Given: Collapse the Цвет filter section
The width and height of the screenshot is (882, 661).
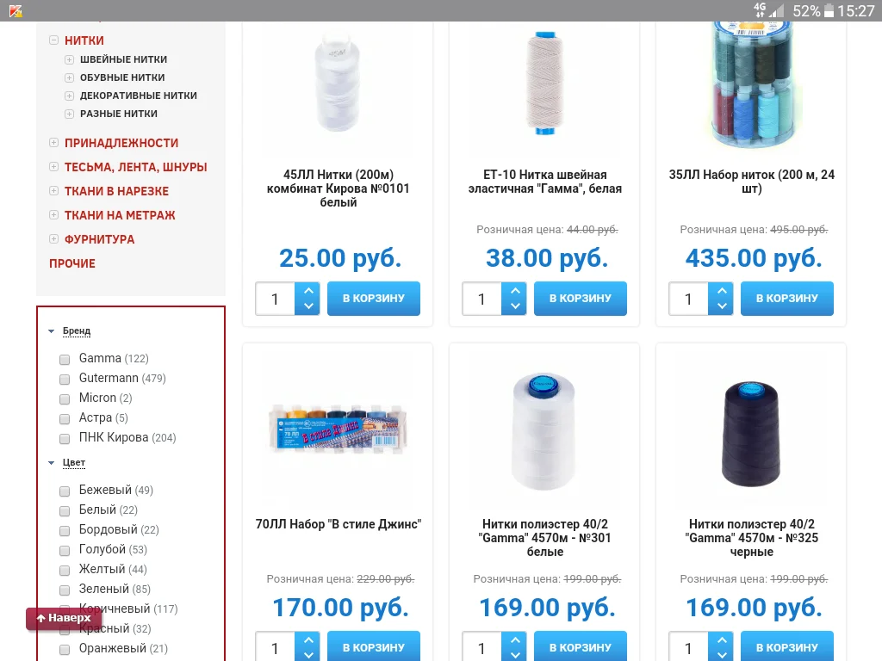Looking at the screenshot, I should tap(74, 462).
